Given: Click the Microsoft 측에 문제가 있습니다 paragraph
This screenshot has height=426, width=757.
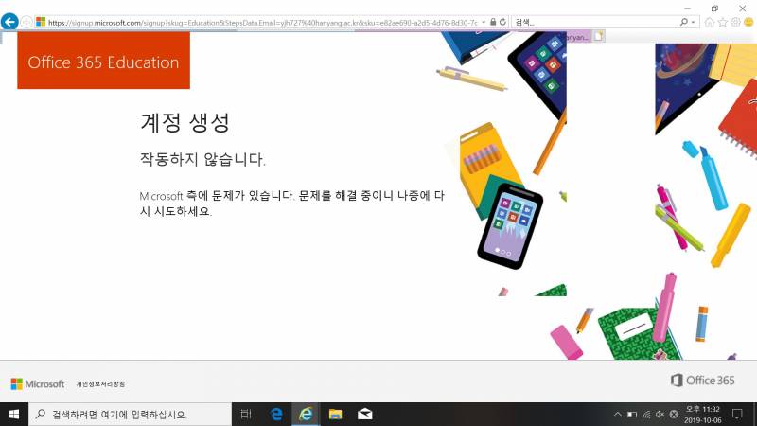Looking at the screenshot, I should 292,203.
